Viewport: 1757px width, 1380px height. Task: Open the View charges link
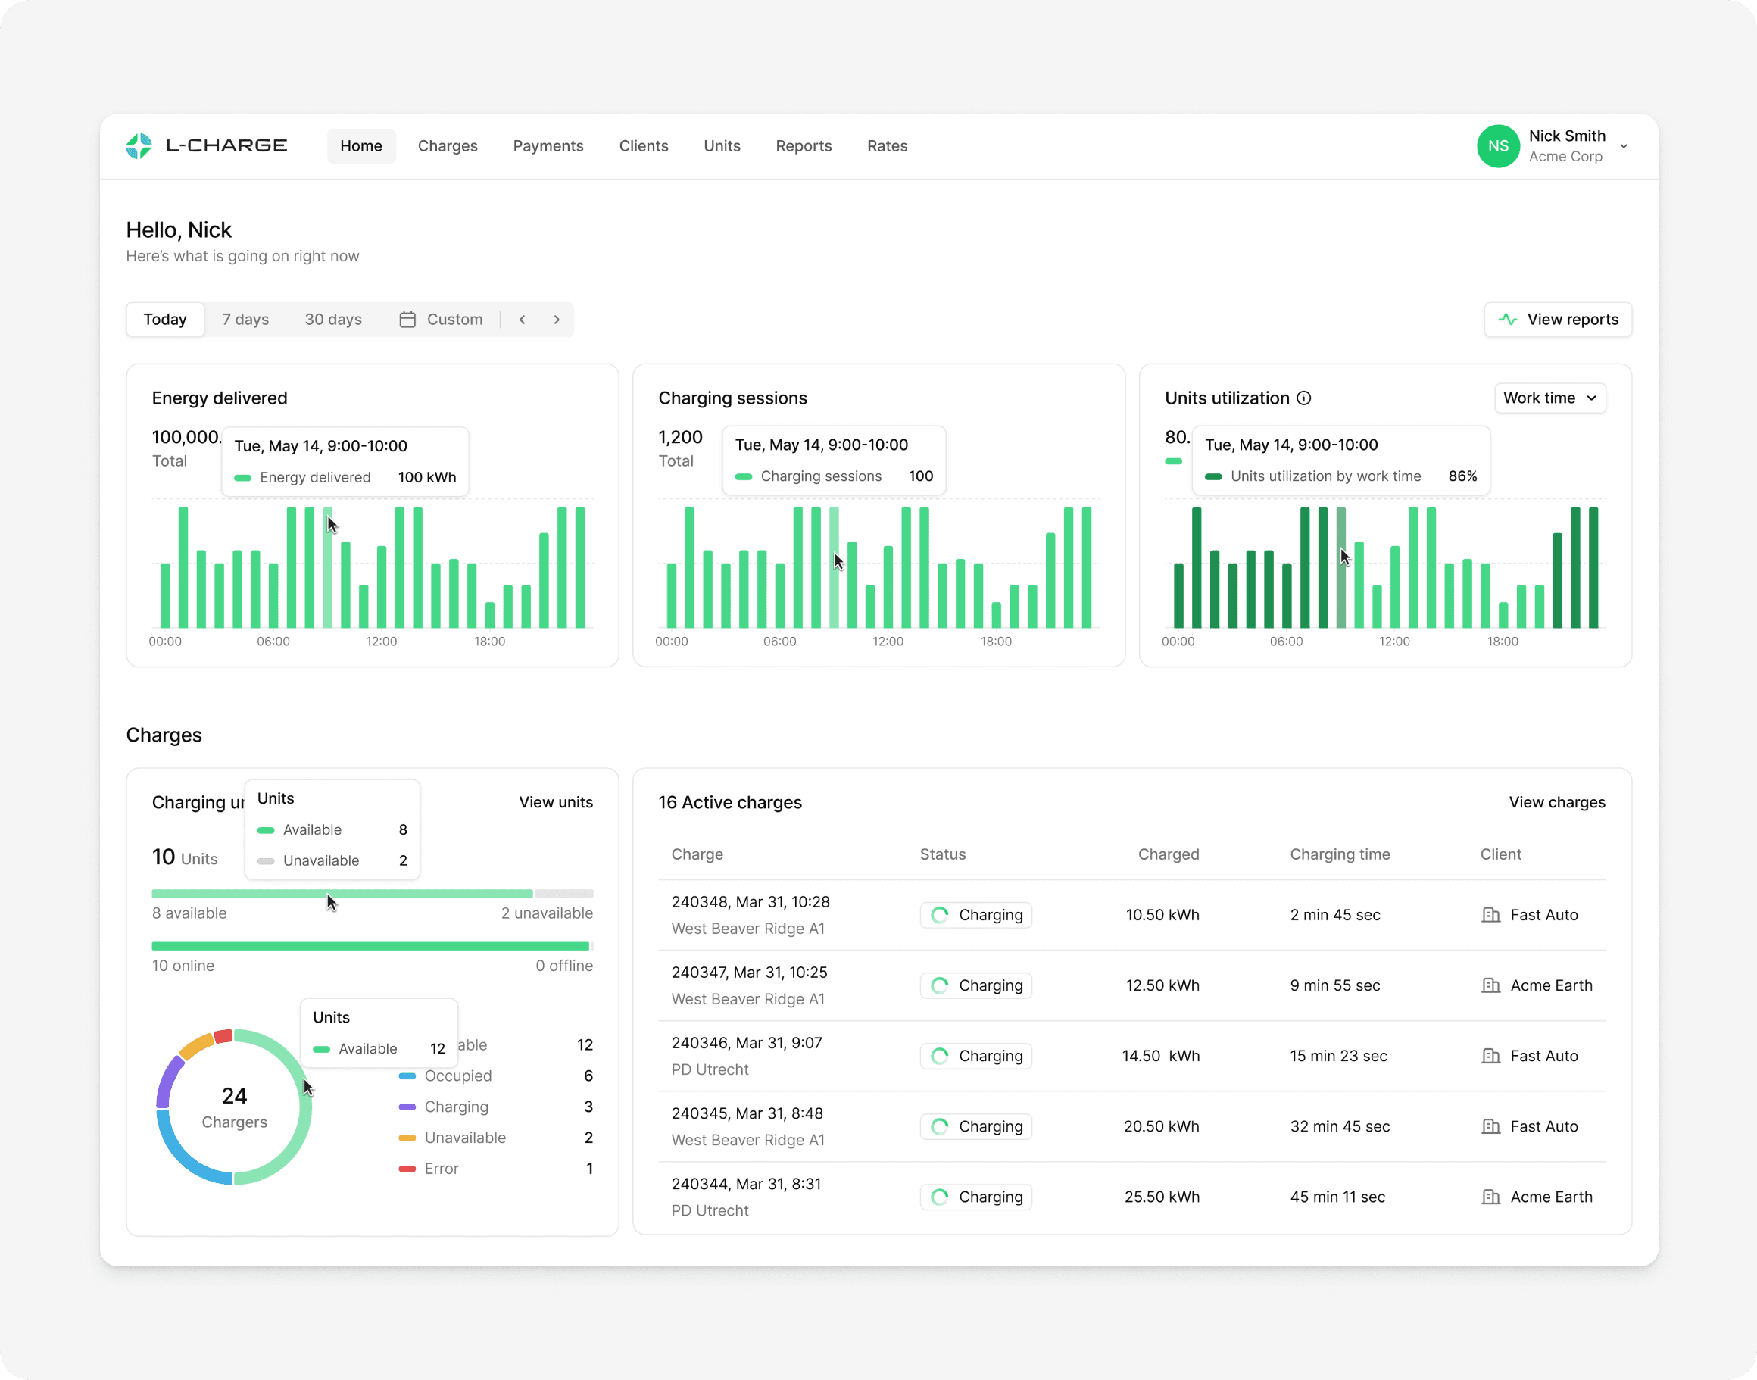pyautogui.click(x=1556, y=802)
